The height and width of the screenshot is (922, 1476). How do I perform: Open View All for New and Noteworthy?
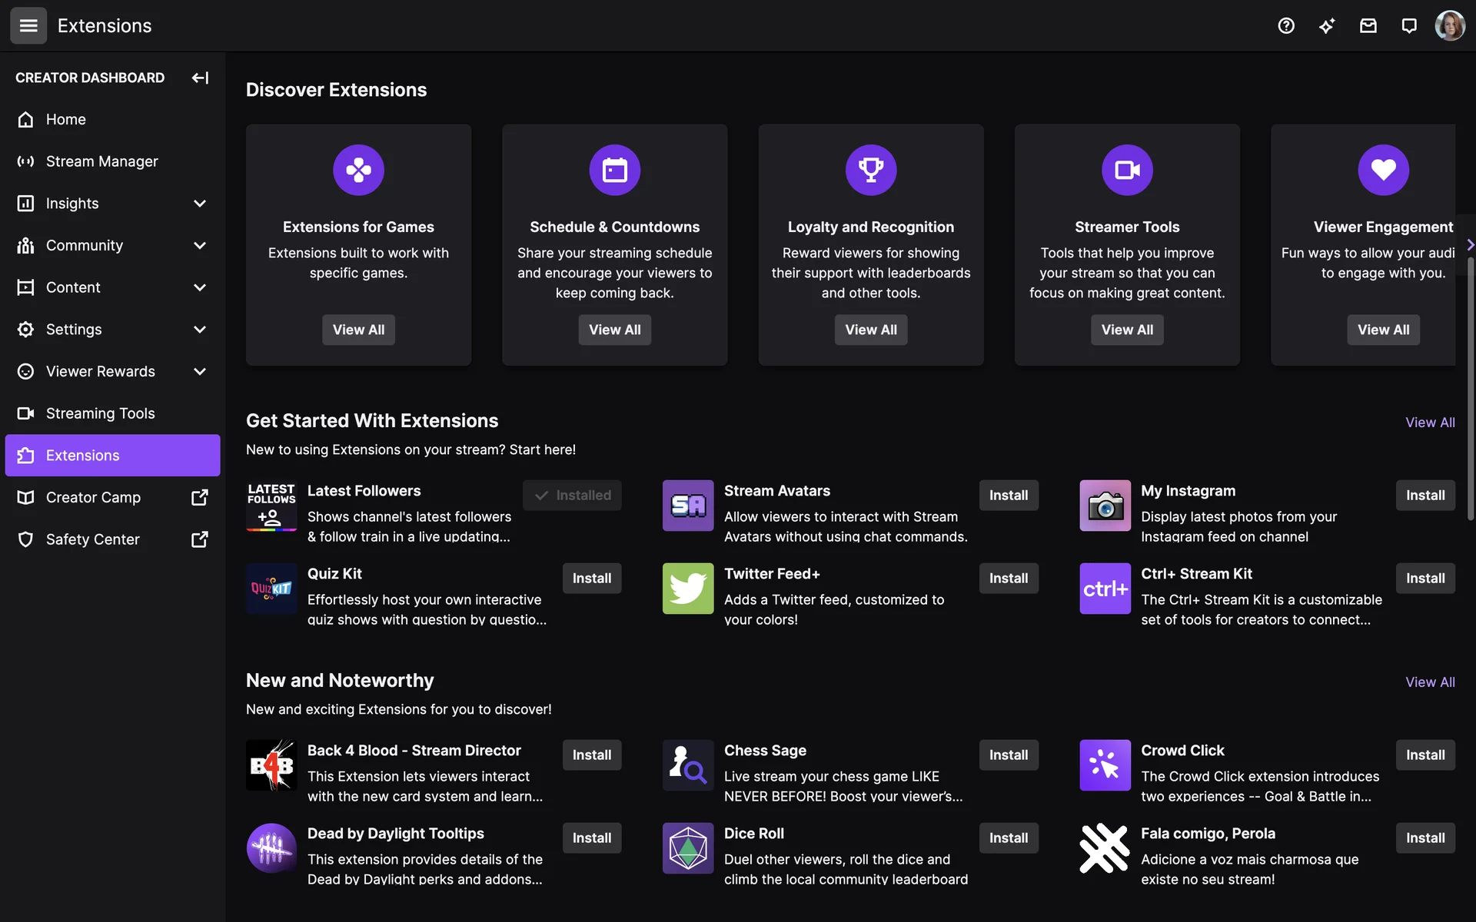1429,682
